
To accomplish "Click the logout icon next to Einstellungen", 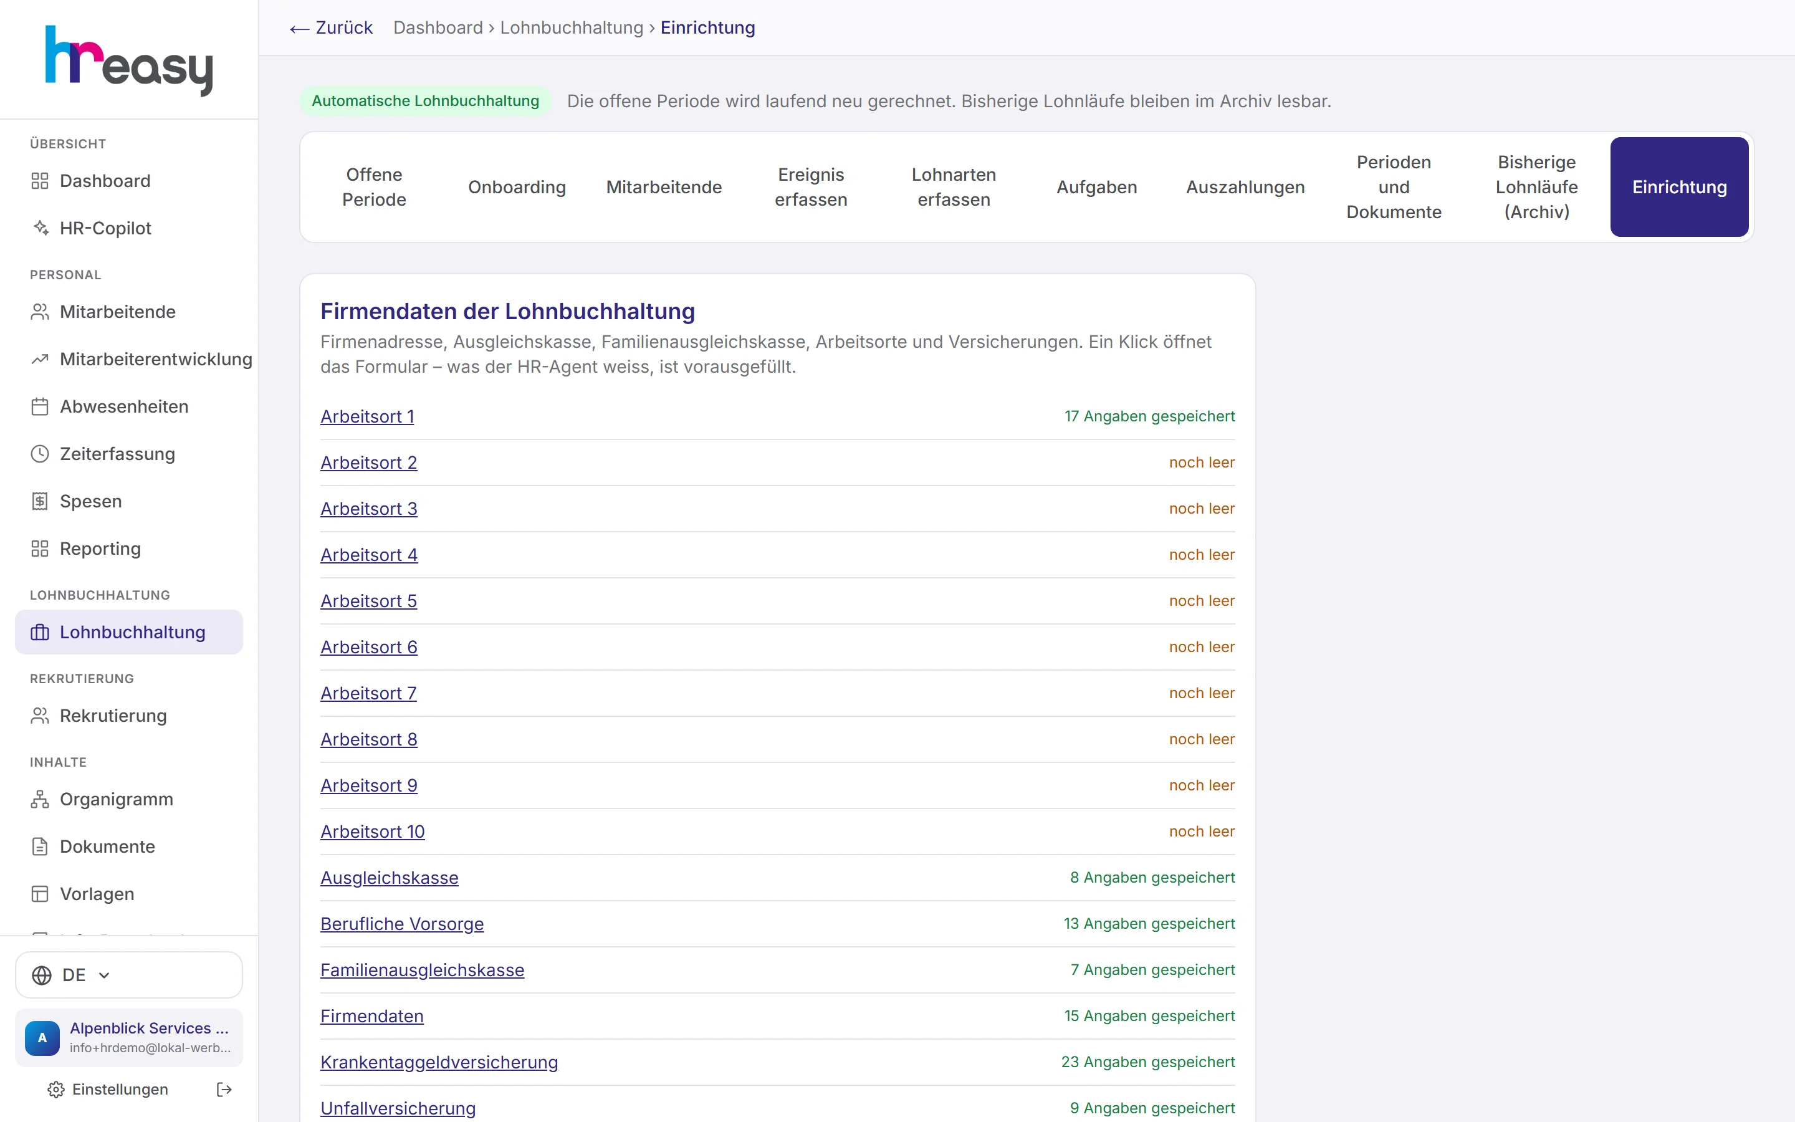I will (224, 1090).
